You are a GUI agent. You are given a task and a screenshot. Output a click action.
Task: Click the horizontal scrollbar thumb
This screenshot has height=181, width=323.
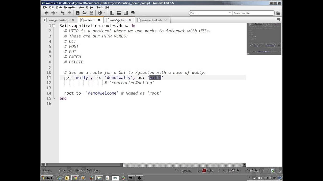tap(84, 165)
